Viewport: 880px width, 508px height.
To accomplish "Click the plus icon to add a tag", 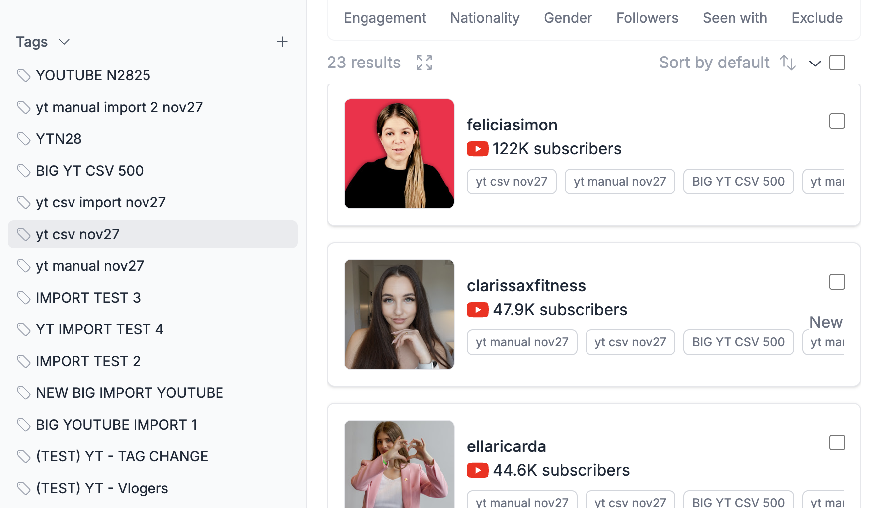I will click(x=282, y=42).
